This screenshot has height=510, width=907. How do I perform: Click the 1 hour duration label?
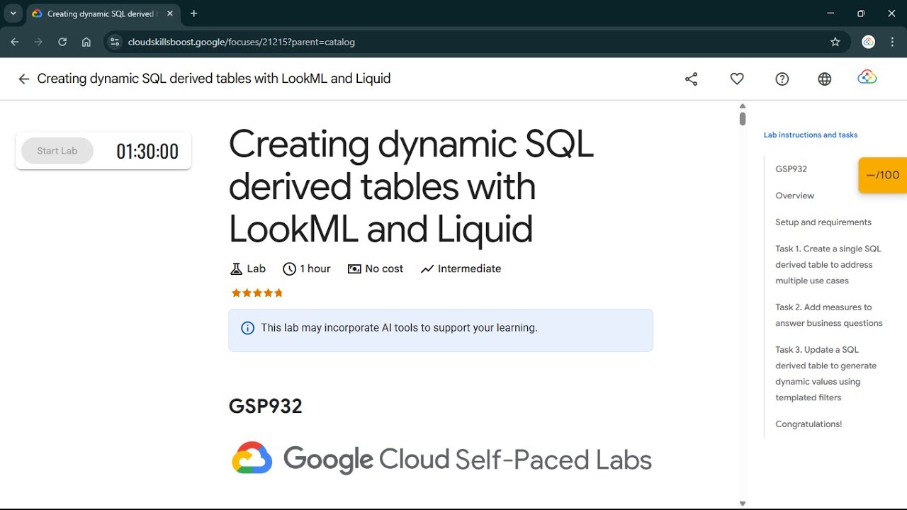[x=315, y=269]
